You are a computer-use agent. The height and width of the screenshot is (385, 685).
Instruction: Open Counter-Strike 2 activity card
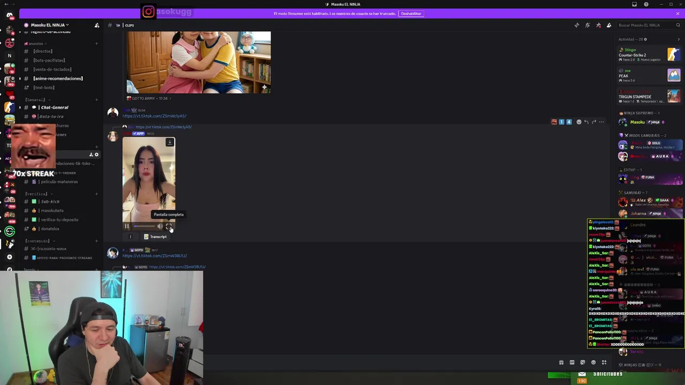coord(649,55)
